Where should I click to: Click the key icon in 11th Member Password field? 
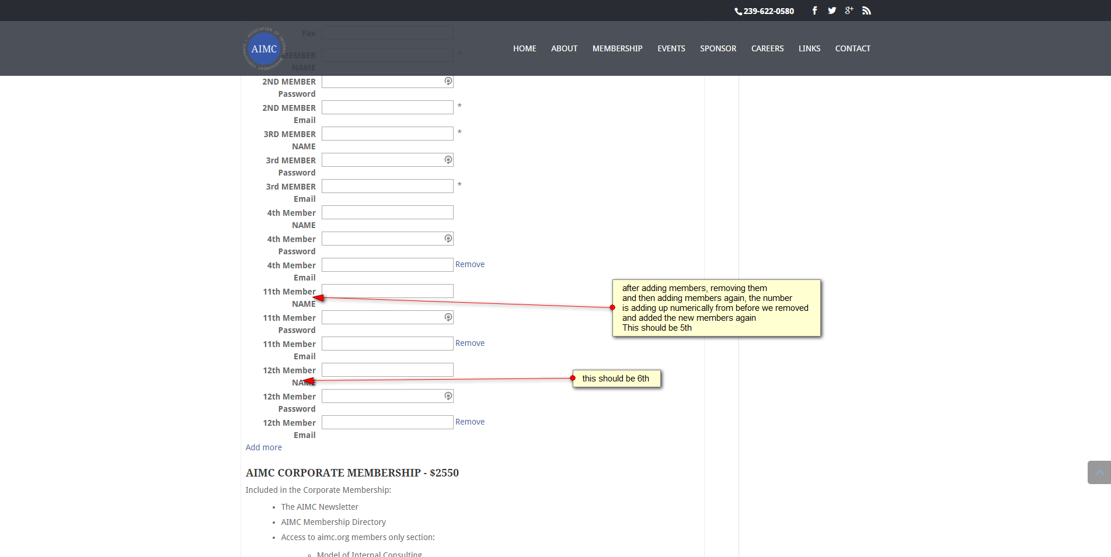click(x=448, y=317)
